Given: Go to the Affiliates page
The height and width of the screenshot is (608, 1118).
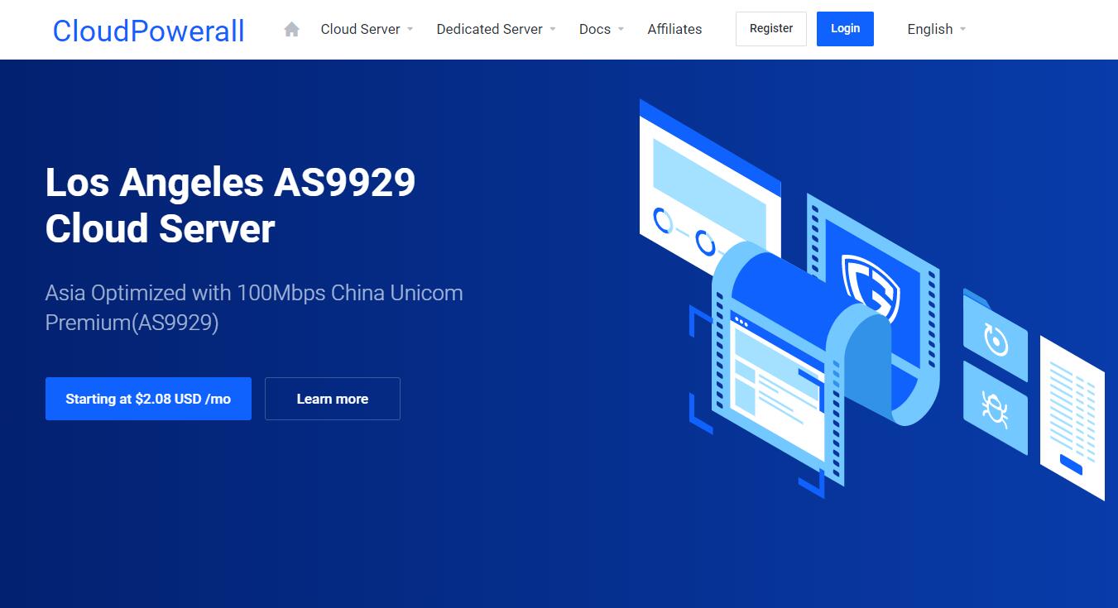Looking at the screenshot, I should (x=674, y=29).
